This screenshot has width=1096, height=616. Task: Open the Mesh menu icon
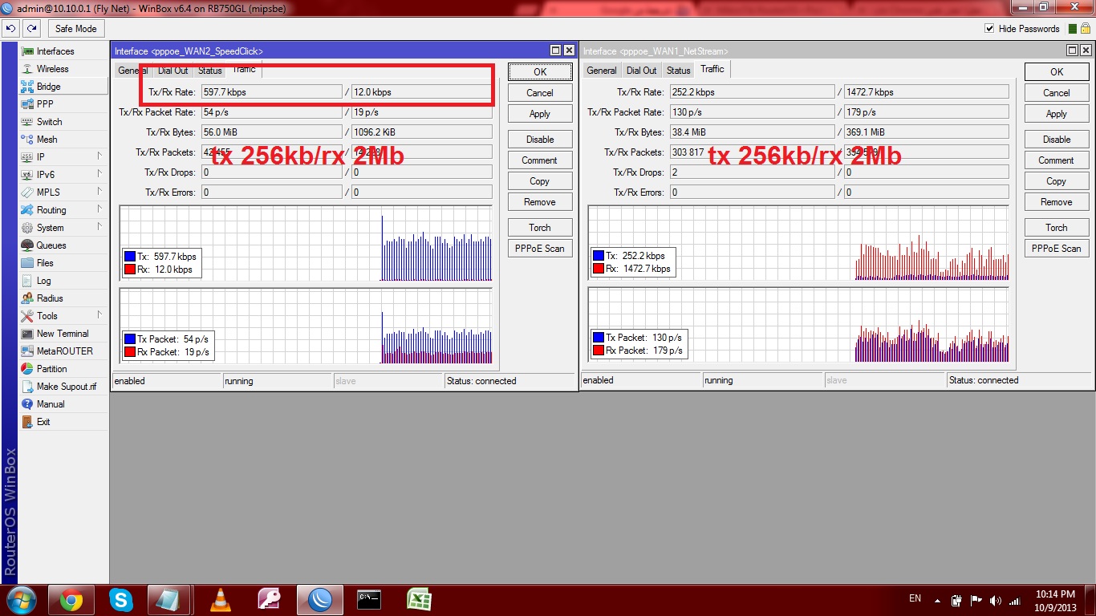pos(27,140)
